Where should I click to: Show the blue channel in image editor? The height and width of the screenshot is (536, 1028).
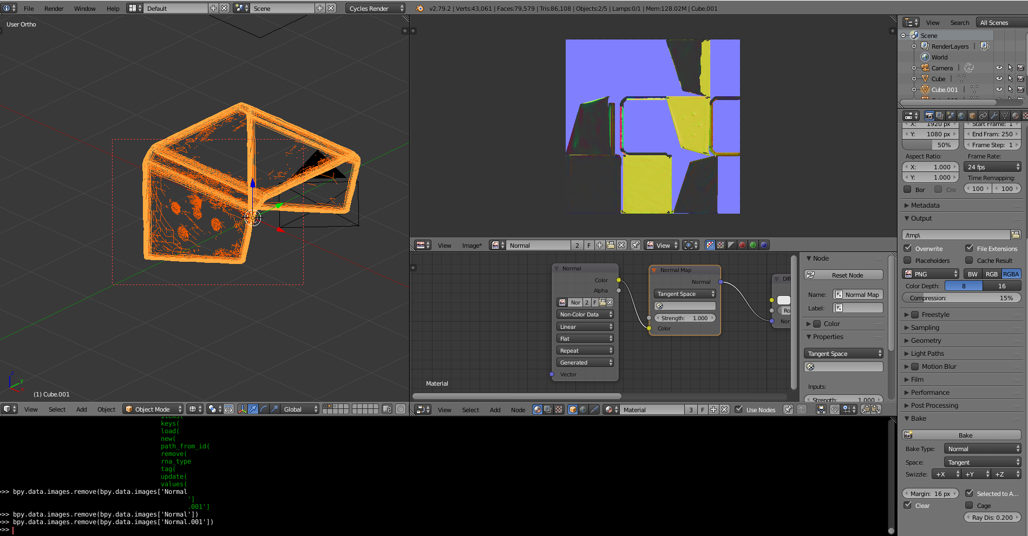pyautogui.click(x=764, y=245)
